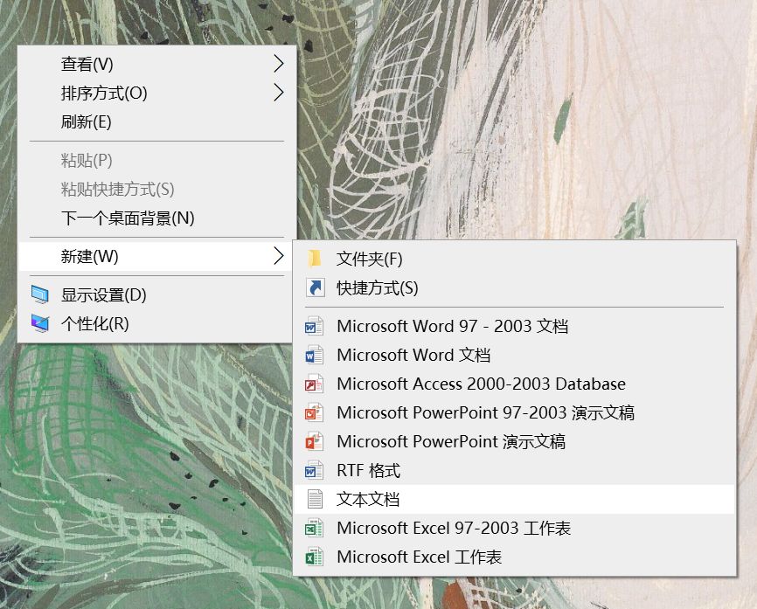
Task: Expand the 排序方式 submenu arrow
Action: [278, 92]
